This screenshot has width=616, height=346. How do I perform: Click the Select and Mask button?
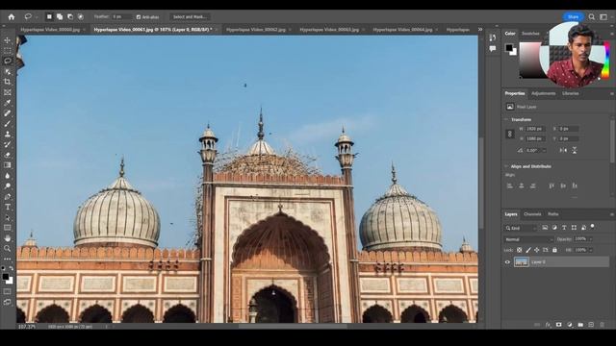point(190,17)
